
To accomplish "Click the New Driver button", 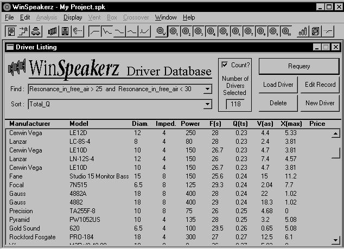I will [x=320, y=103].
